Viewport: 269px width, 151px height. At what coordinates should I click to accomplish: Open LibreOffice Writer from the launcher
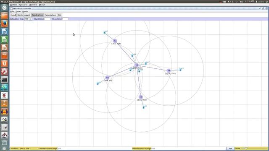(x=4, y=32)
